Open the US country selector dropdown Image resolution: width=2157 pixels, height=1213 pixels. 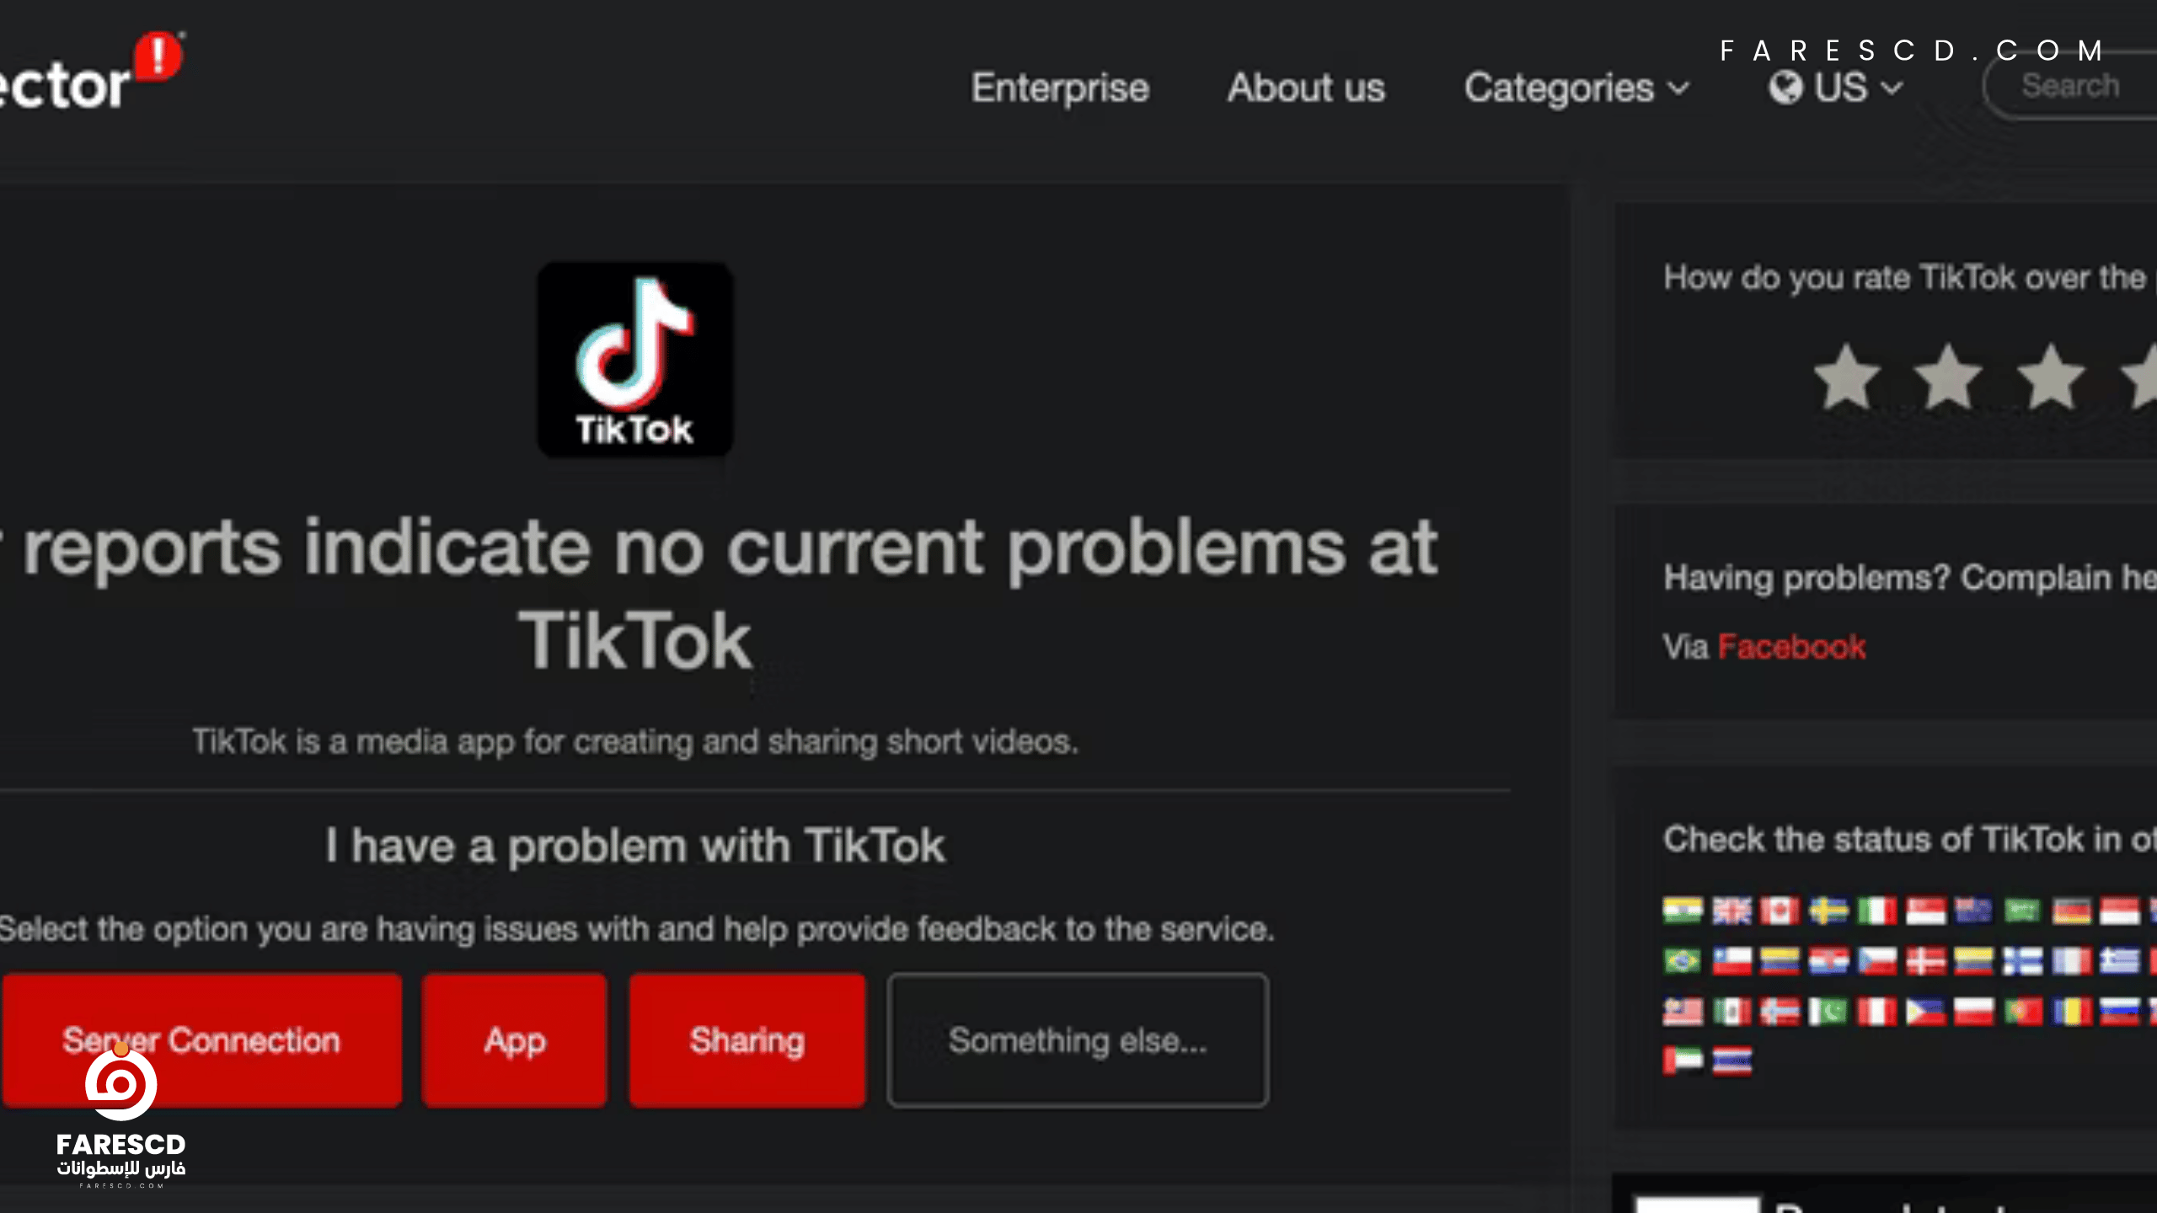pyautogui.click(x=1836, y=88)
